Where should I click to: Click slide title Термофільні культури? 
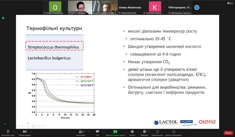click(x=54, y=28)
